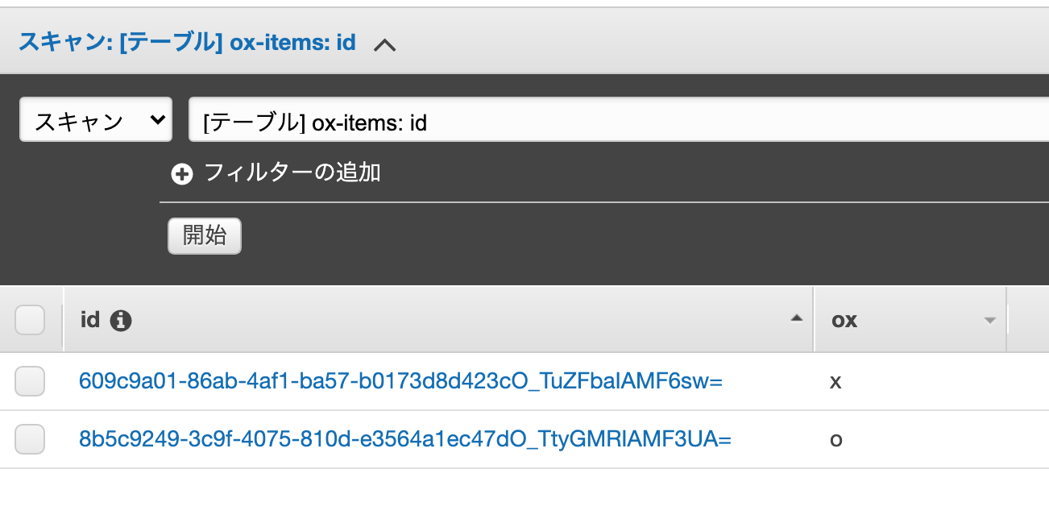This screenshot has width=1049, height=519.
Task: Open item link 8b5c9249-3c9f-4075
Action: click(x=404, y=439)
